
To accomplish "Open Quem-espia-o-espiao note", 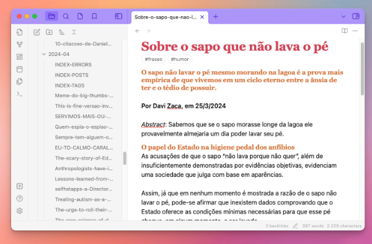I will pyautogui.click(x=84, y=127).
